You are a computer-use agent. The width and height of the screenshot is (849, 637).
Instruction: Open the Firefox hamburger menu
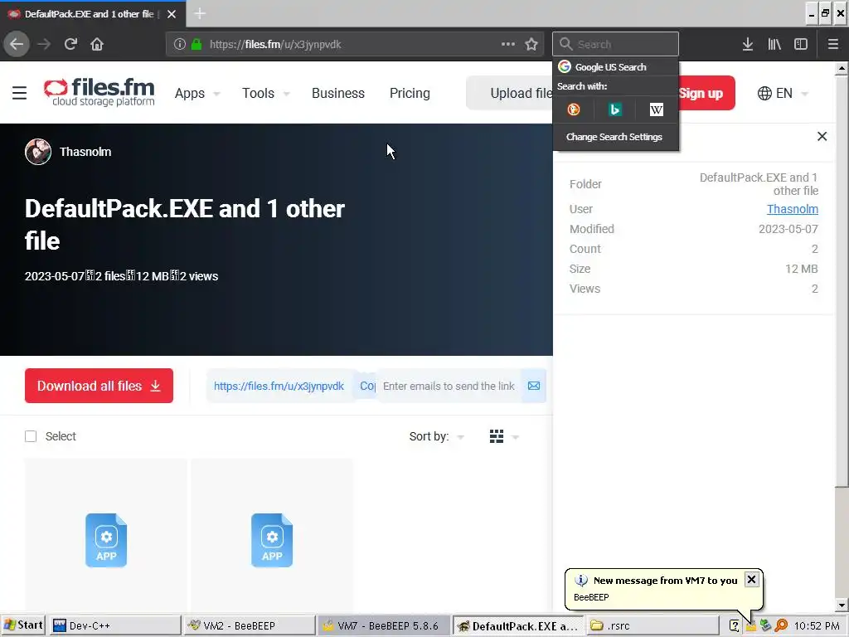click(833, 44)
